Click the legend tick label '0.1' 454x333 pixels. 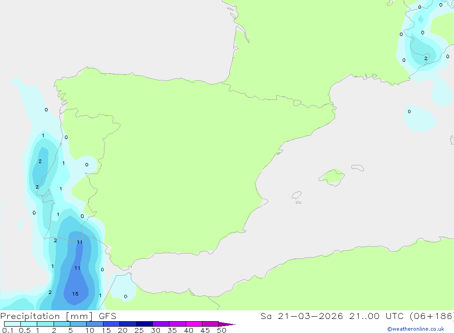pos(8,330)
